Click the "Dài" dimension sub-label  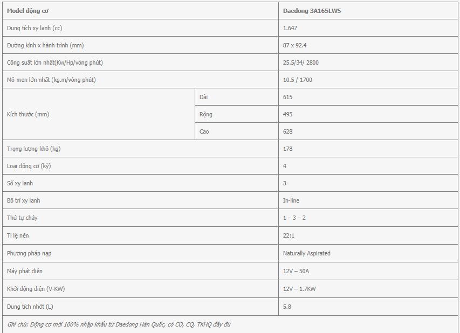(203, 97)
